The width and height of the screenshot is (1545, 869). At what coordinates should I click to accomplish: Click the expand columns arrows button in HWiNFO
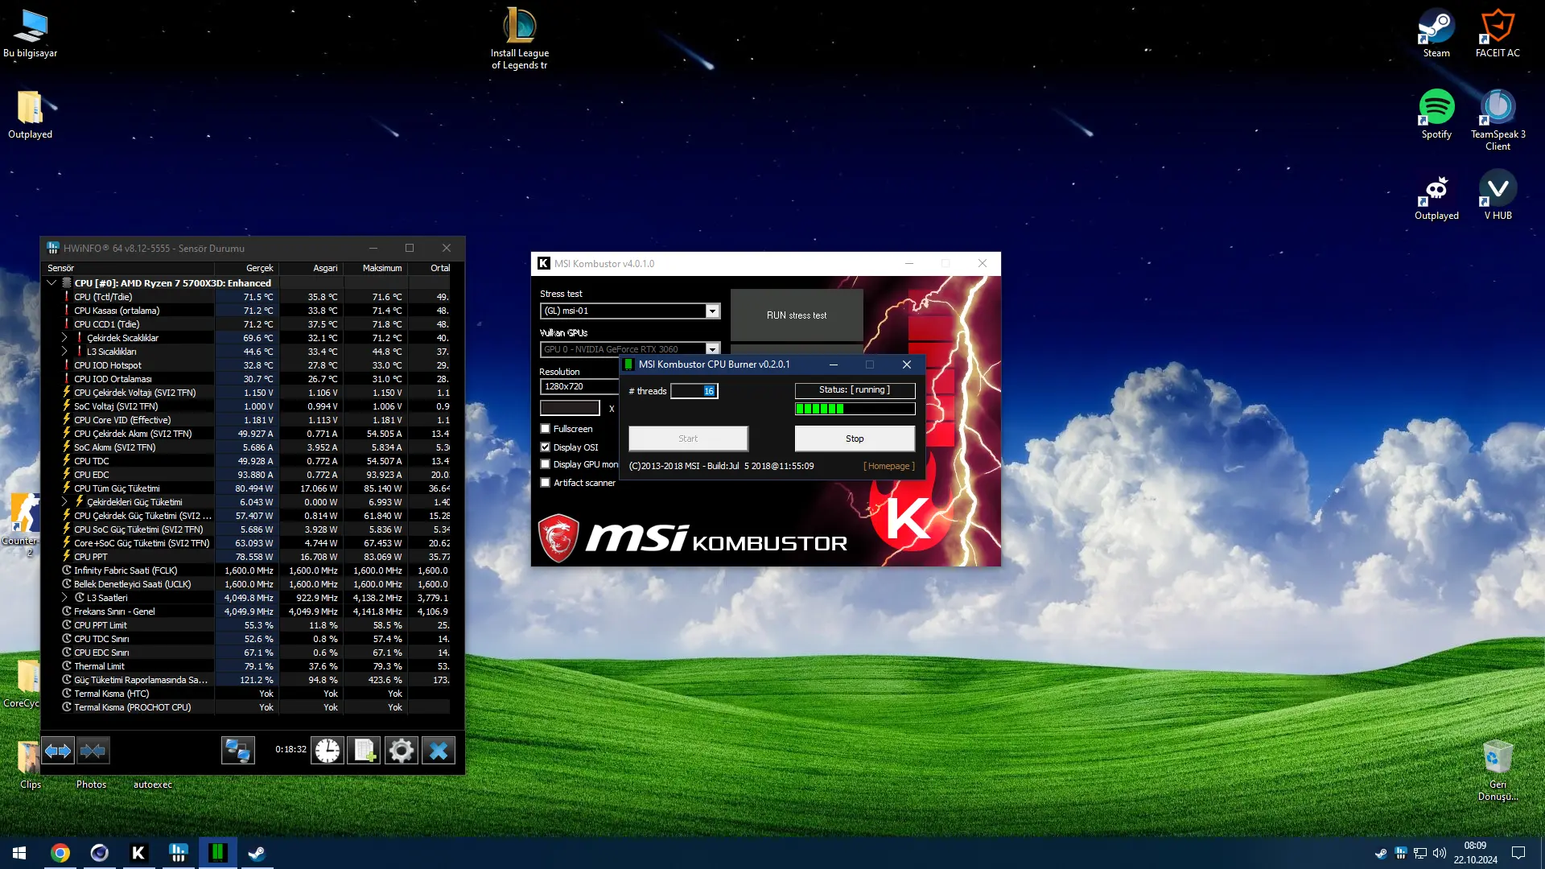click(x=58, y=751)
